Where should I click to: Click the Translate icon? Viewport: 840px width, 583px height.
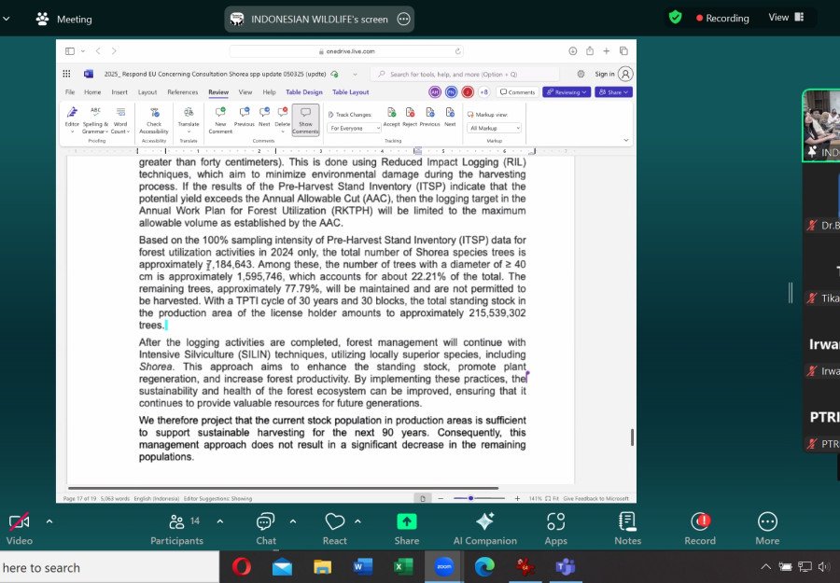(189, 118)
